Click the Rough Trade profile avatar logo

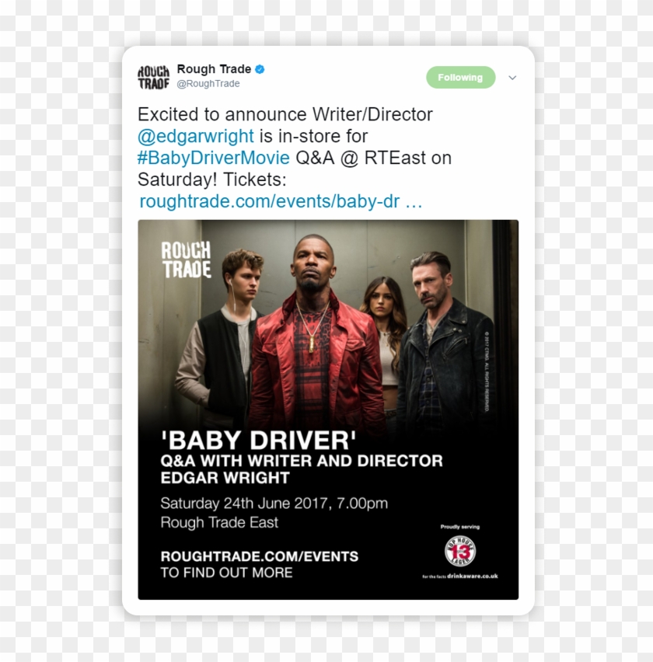[153, 77]
